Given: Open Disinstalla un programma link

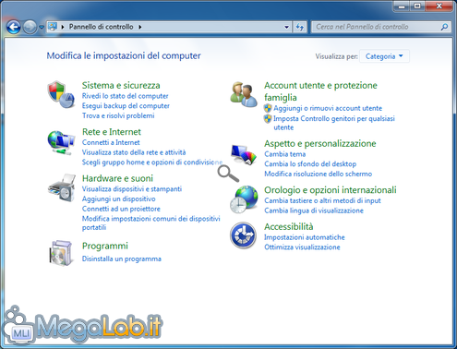Looking at the screenshot, I should click(x=122, y=259).
